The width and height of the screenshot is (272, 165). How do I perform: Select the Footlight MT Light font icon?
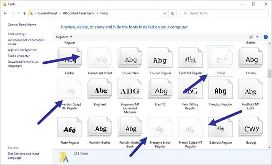pos(251,89)
